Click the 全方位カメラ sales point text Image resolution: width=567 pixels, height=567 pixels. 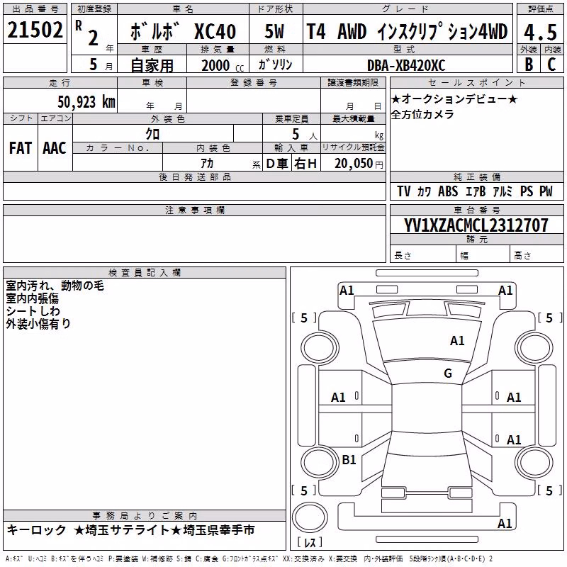pyautogui.click(x=422, y=114)
